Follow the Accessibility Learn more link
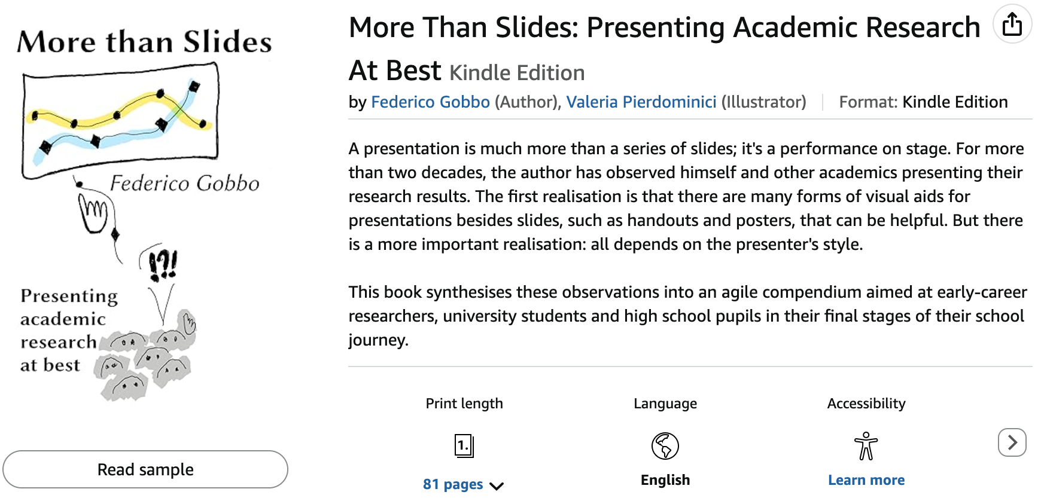The height and width of the screenshot is (501, 1041). [x=866, y=480]
